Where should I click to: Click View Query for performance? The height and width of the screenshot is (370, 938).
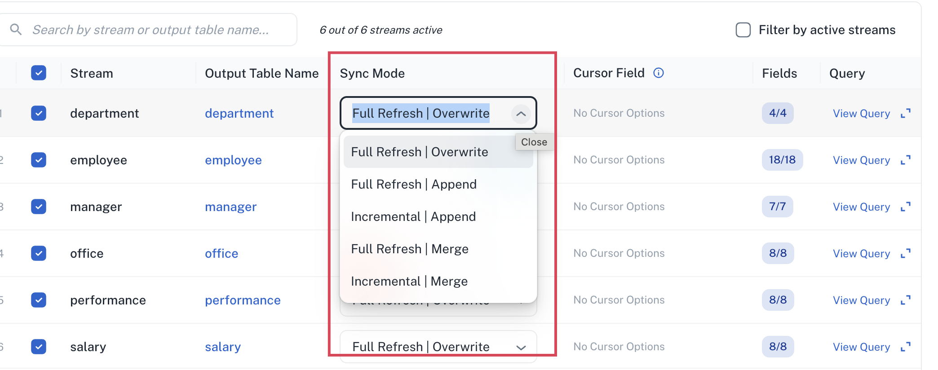861,300
